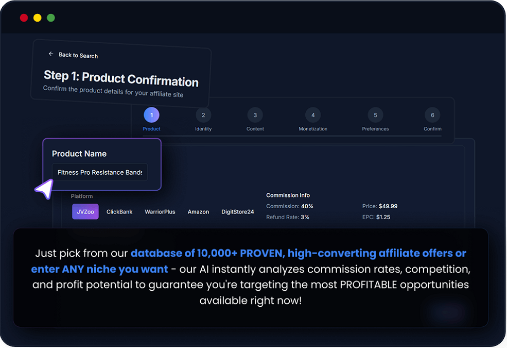Click the red window close dot
This screenshot has width=507, height=348.
[24, 18]
